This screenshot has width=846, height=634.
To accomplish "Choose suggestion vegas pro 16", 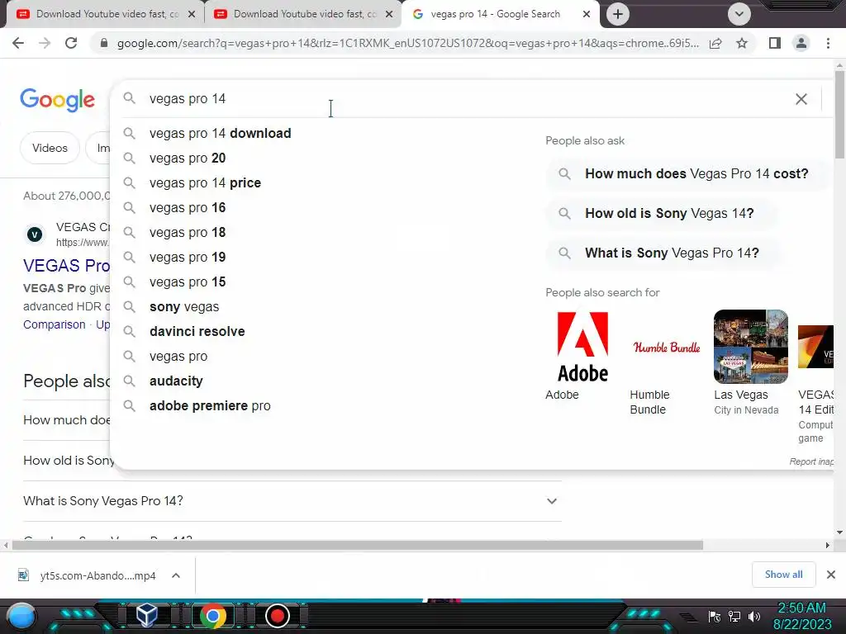I will pos(188,207).
